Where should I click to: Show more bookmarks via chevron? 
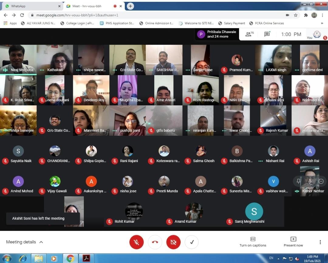coord(322,23)
